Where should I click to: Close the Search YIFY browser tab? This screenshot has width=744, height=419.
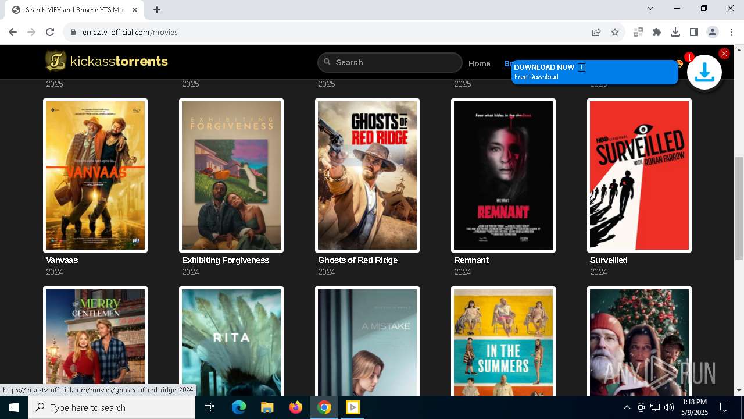coord(135,10)
